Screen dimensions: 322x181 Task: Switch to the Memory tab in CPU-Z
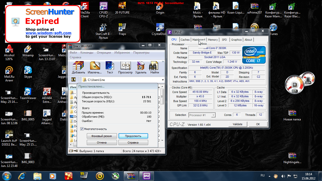tap(213, 40)
